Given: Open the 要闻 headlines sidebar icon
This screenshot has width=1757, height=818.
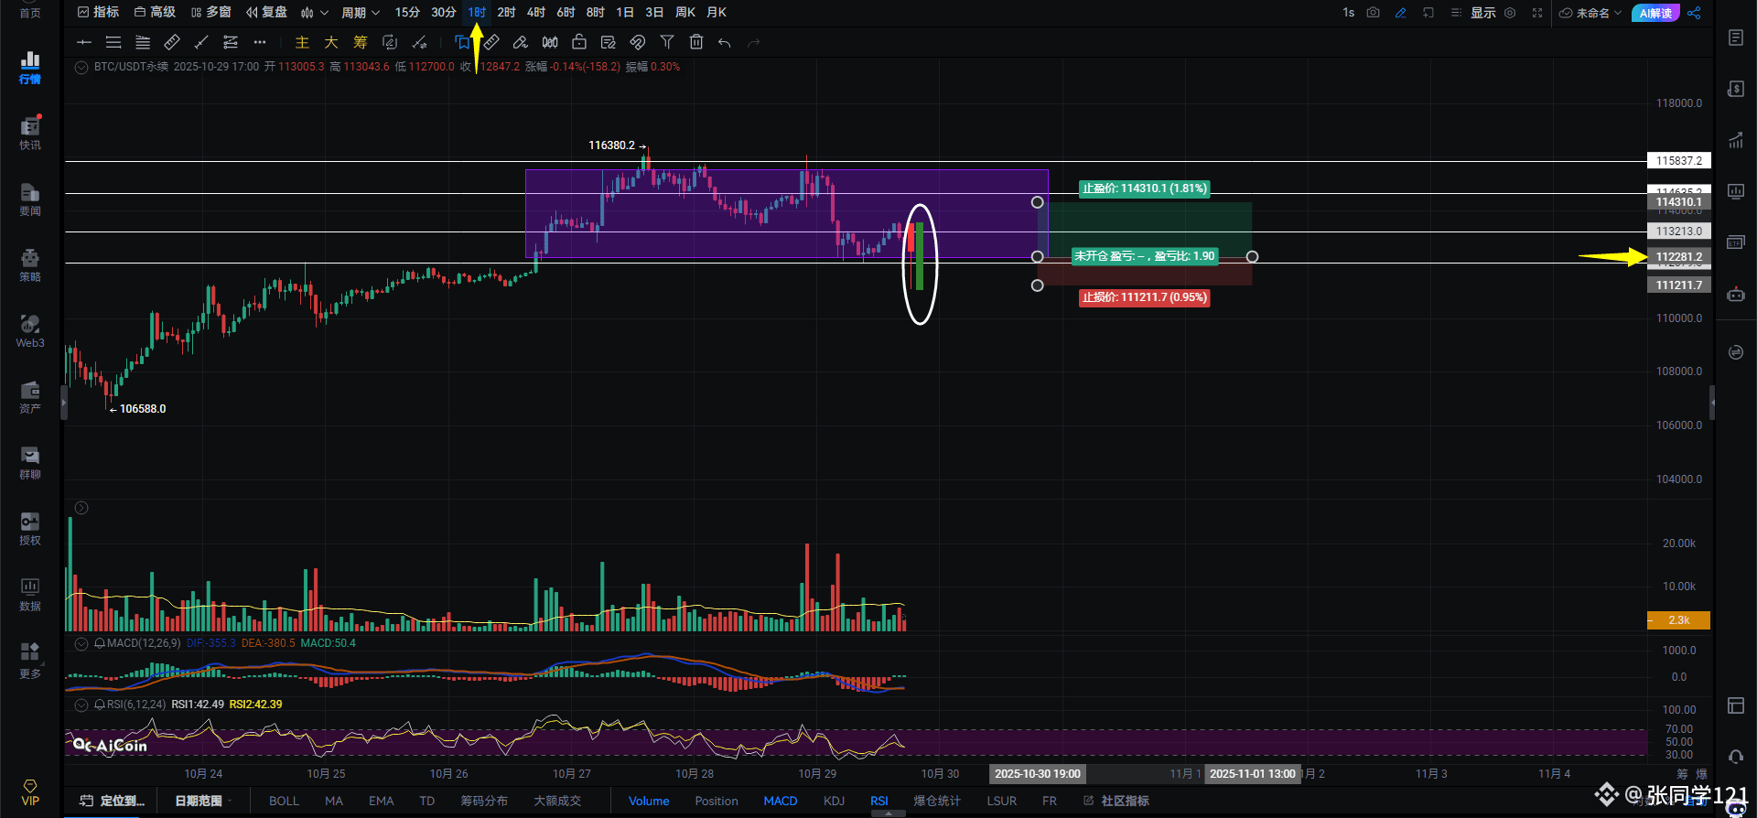Looking at the screenshot, I should click(30, 199).
